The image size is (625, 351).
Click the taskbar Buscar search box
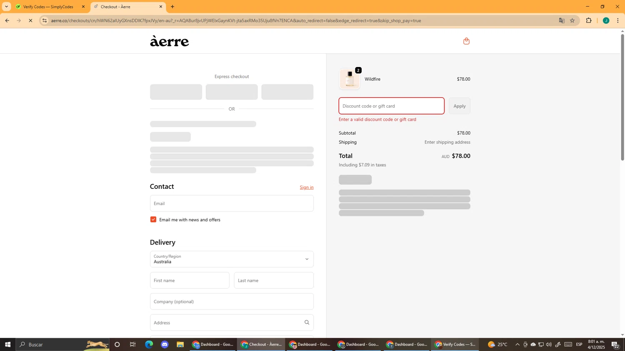click(x=62, y=344)
